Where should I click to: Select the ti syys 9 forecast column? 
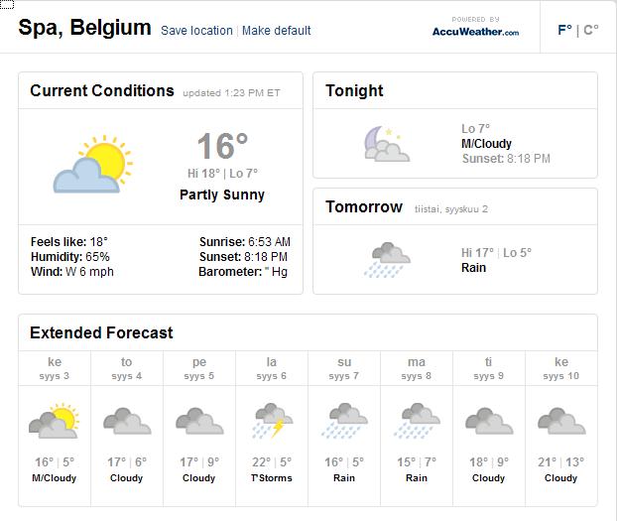click(x=489, y=429)
